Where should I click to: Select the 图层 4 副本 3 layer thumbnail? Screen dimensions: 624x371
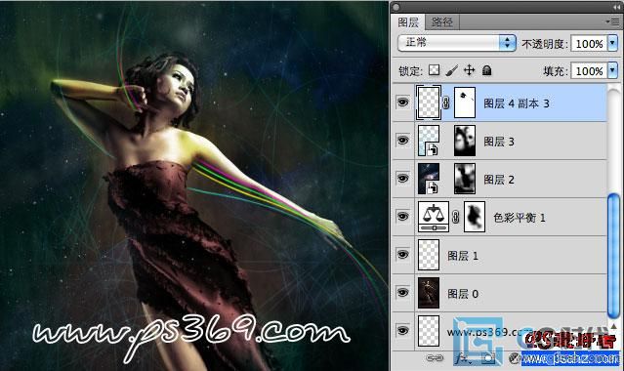pyautogui.click(x=429, y=103)
